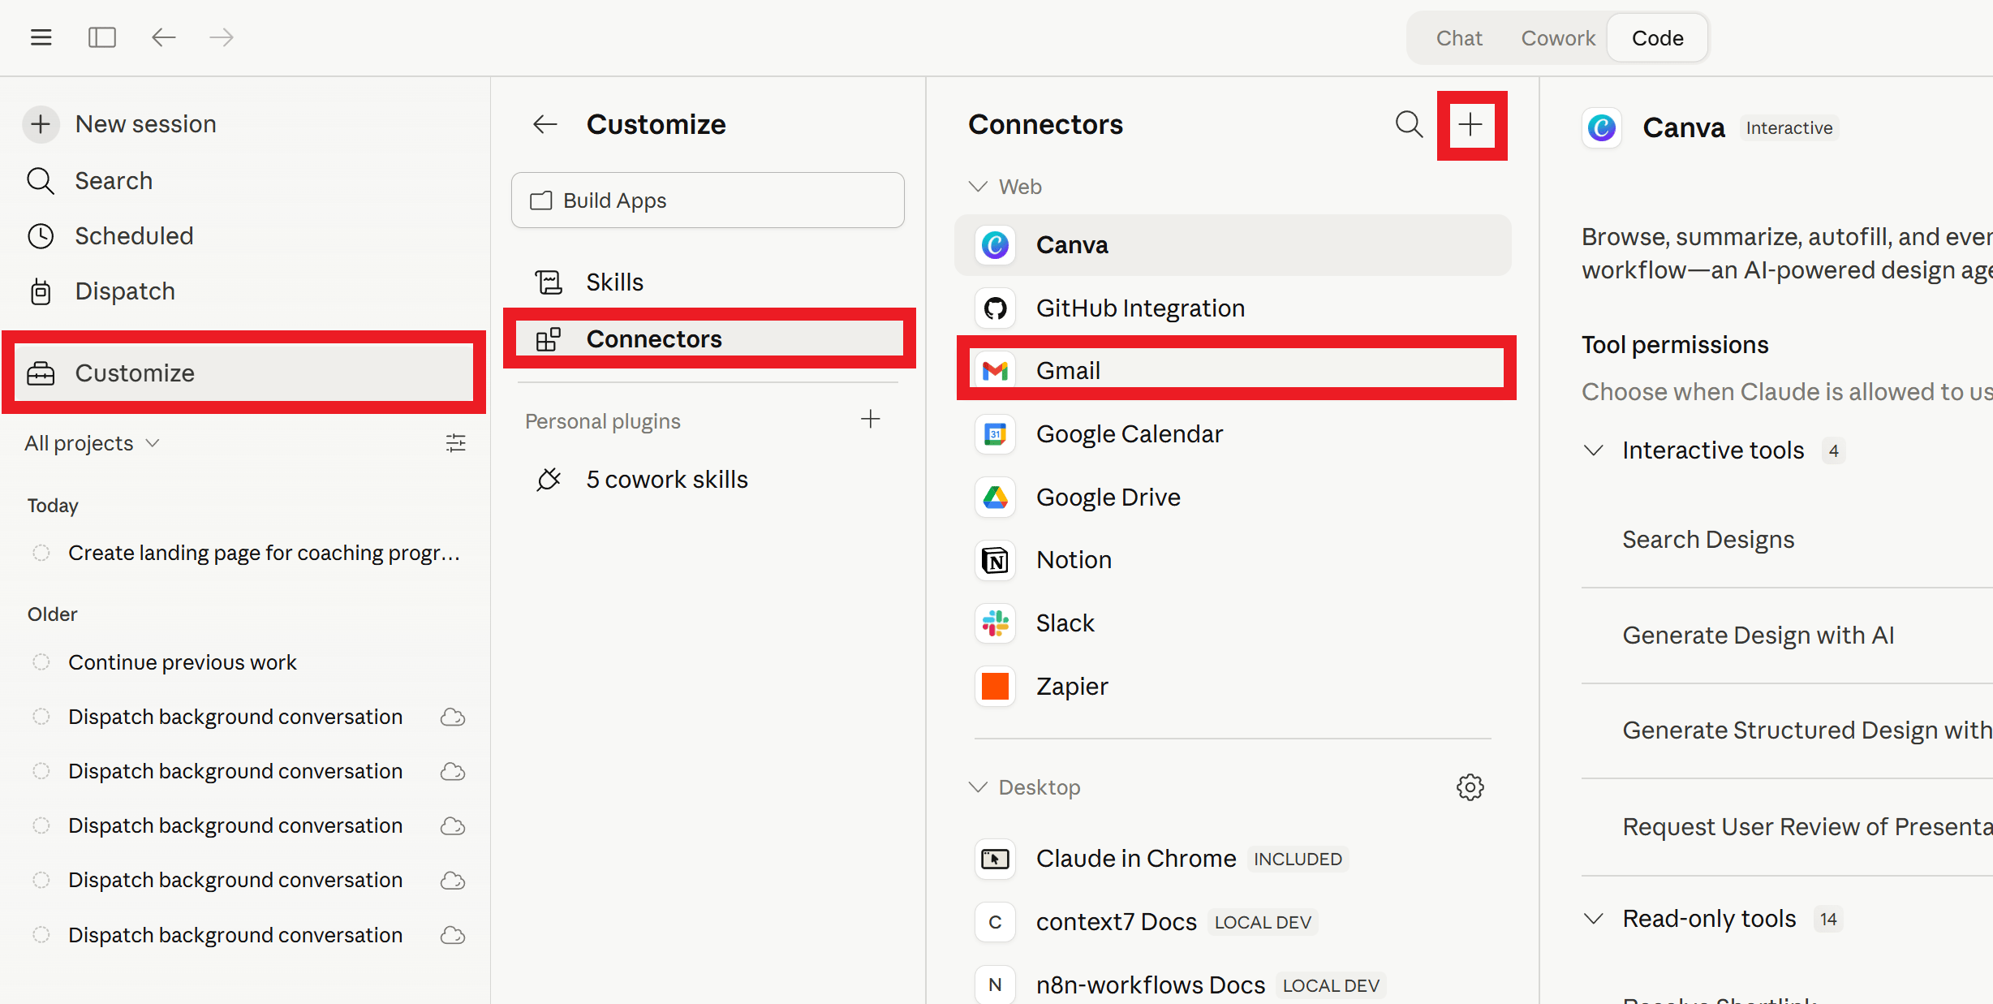Switch to the Chat tab

tap(1459, 38)
